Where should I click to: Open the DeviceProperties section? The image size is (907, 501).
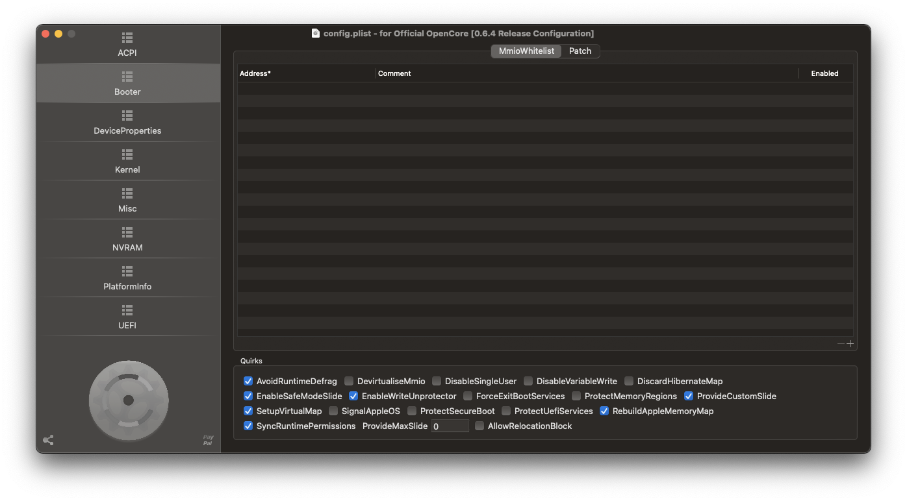pyautogui.click(x=127, y=122)
